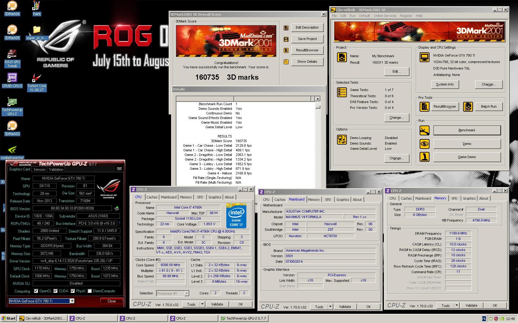518x323 pixels.
Task: Click the GPU-Z Name field value
Action: (64, 178)
